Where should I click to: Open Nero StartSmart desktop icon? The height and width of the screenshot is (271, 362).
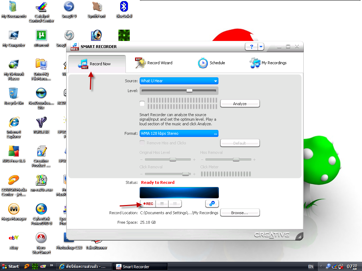(x=41, y=243)
